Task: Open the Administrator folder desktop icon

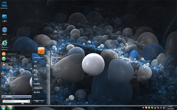Action: (4, 5)
